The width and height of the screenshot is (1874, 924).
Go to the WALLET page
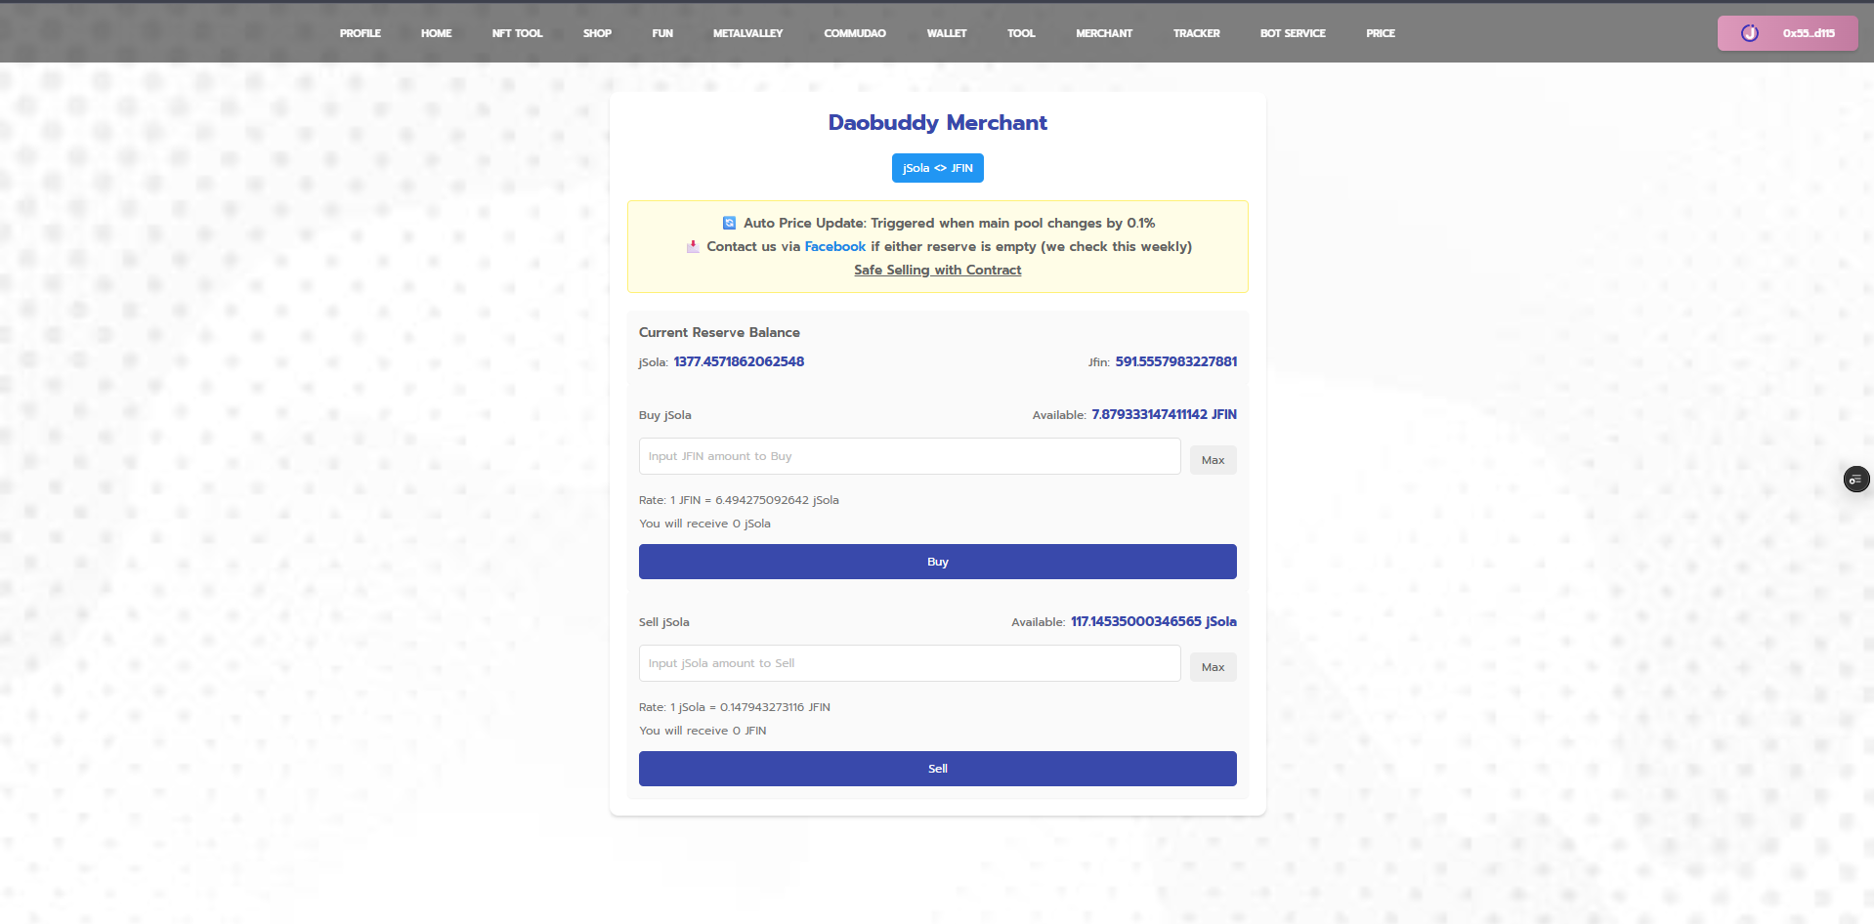946,33
